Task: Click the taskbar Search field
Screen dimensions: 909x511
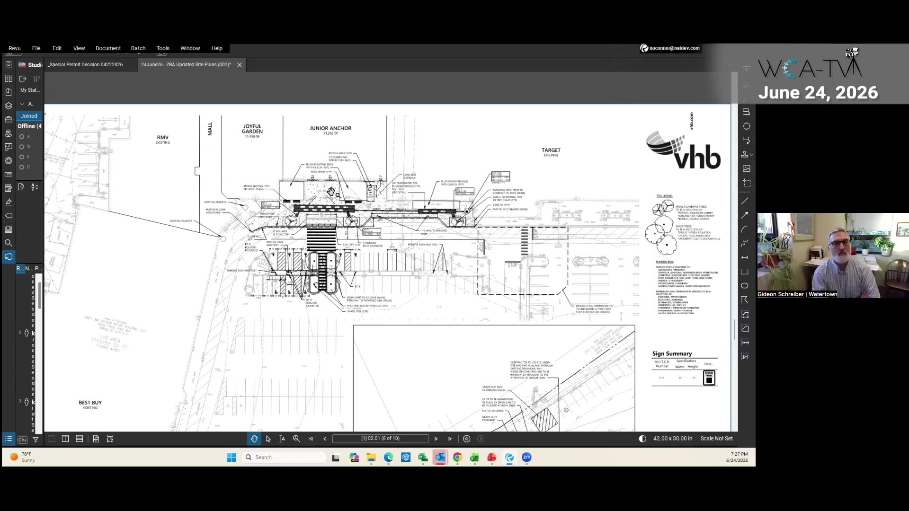Action: pos(284,457)
